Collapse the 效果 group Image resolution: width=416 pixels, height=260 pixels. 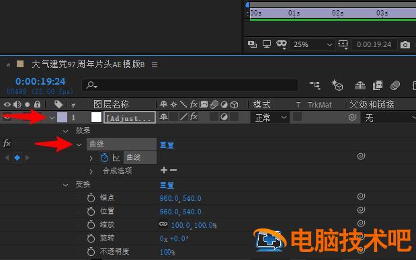pos(65,131)
